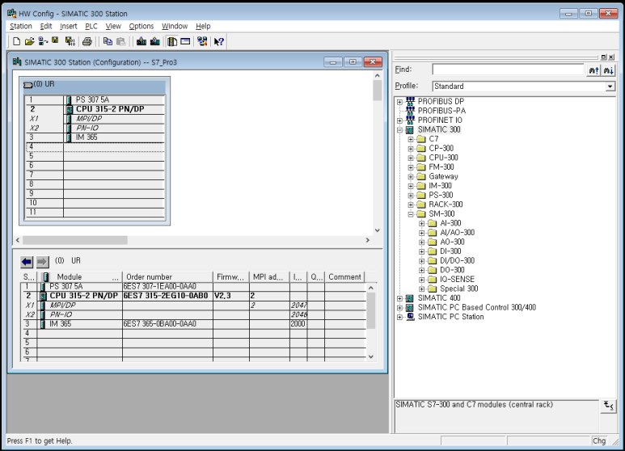Expand the PROFINET IO tree node

point(399,120)
